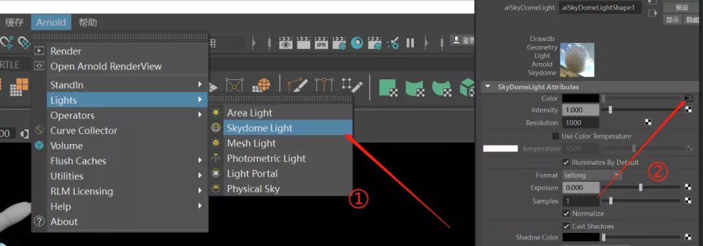Expand the StandIn submenu
This screenshot has height=246, width=703.
click(x=200, y=84)
